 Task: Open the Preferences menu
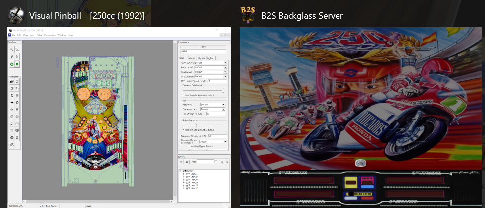click(x=50, y=35)
